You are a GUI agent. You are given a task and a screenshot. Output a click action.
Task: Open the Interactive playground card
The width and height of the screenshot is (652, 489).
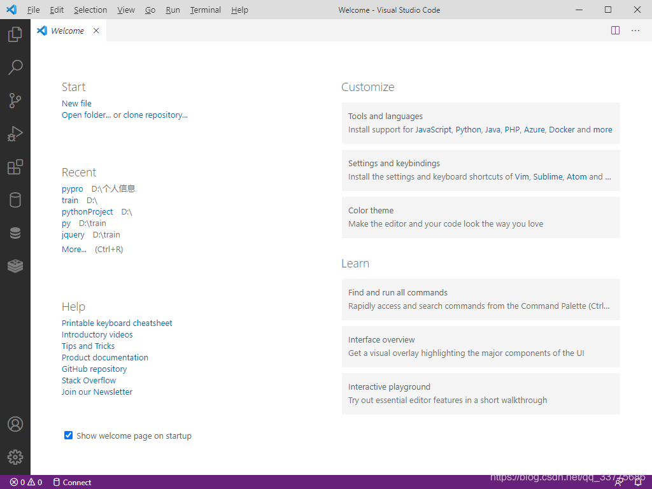click(481, 393)
